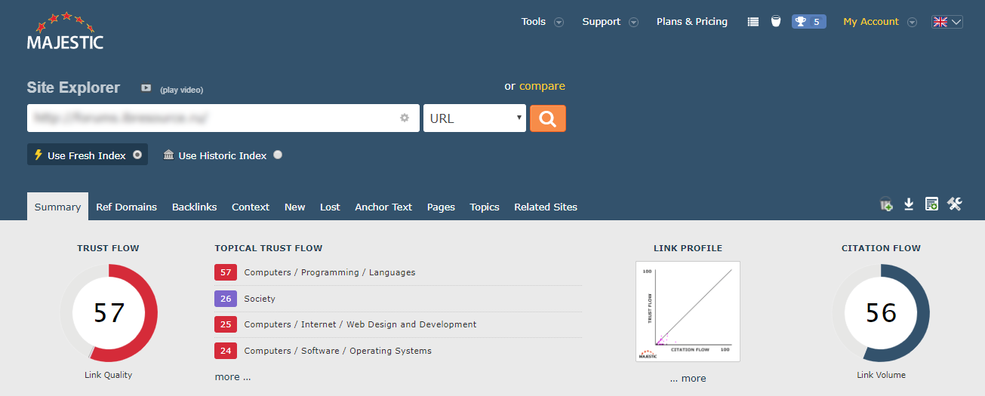Viewport: 985px width, 396px height.
Task: Open the list icon in top navigation
Action: [753, 22]
